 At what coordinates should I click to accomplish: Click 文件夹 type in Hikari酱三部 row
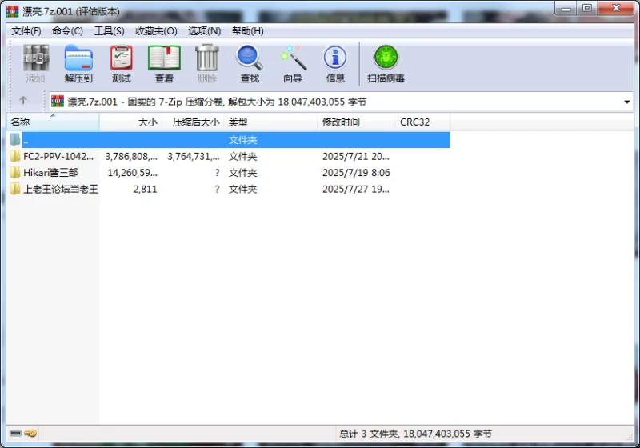point(242,173)
